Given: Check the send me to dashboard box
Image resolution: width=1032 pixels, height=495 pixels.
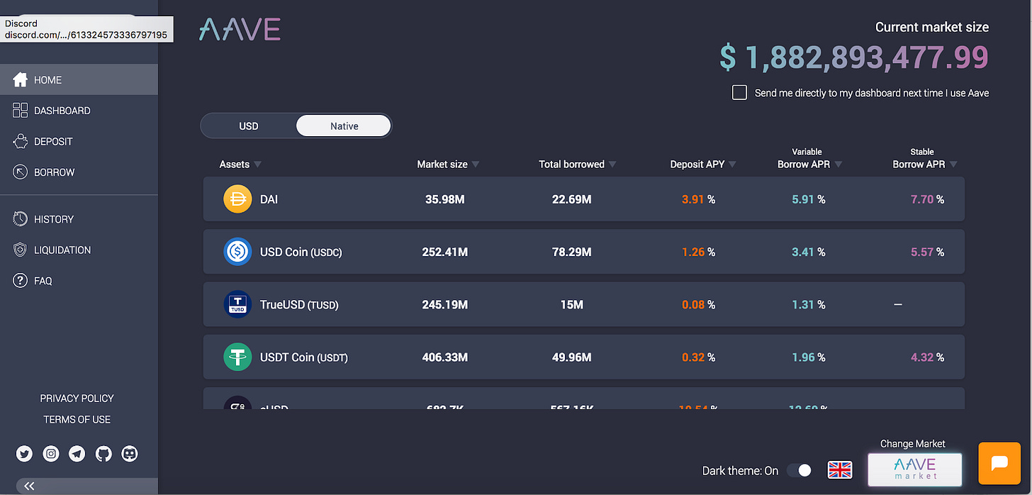Looking at the screenshot, I should [739, 92].
